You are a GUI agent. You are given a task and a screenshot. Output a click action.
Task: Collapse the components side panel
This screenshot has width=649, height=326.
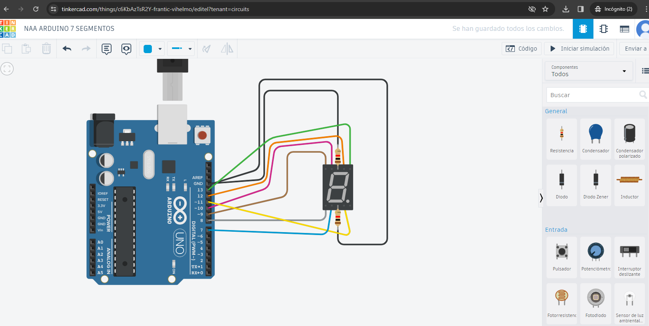coord(541,198)
